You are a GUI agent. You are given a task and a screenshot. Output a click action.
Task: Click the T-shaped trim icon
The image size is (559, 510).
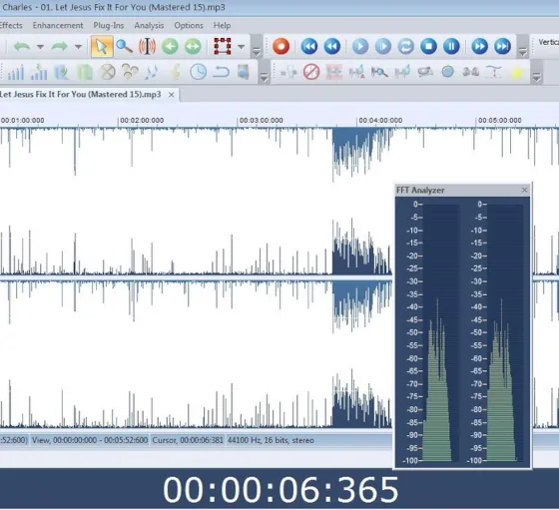(x=494, y=72)
